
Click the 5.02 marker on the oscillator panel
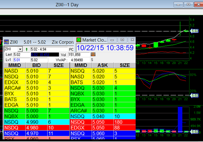coord(194,96)
